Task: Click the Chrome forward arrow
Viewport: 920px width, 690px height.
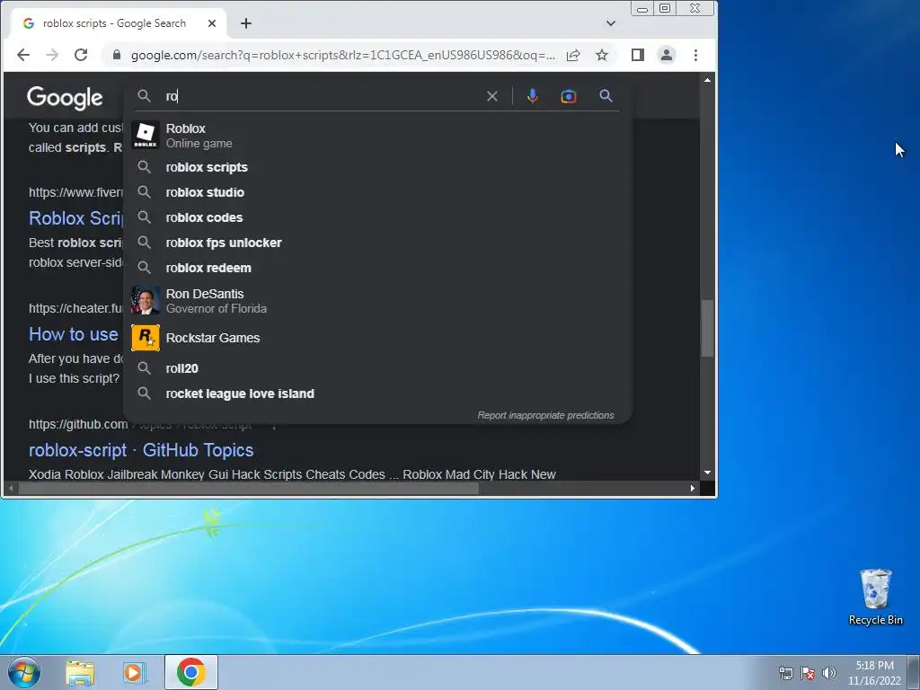Action: tap(52, 55)
